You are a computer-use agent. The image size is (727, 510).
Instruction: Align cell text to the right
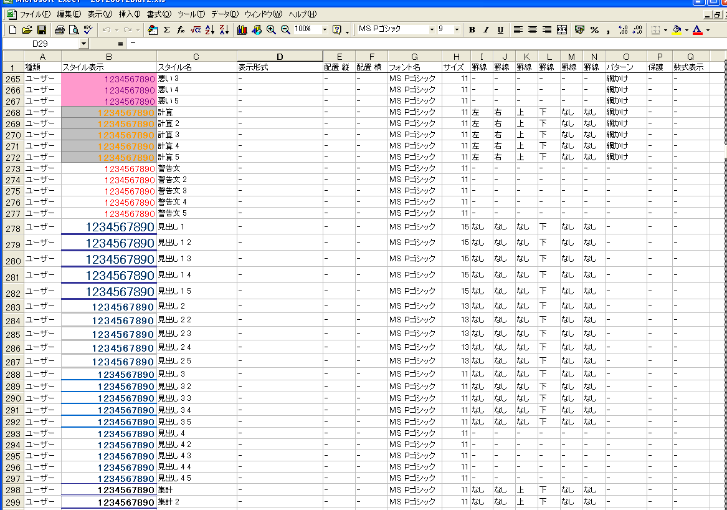point(547,30)
